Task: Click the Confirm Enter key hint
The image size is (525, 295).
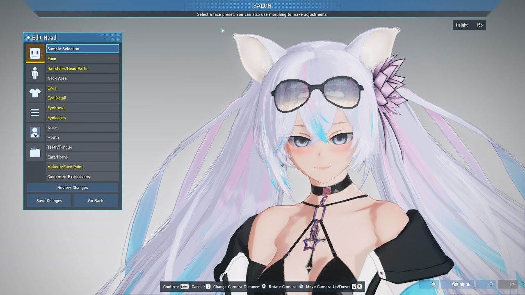Action: [x=176, y=287]
